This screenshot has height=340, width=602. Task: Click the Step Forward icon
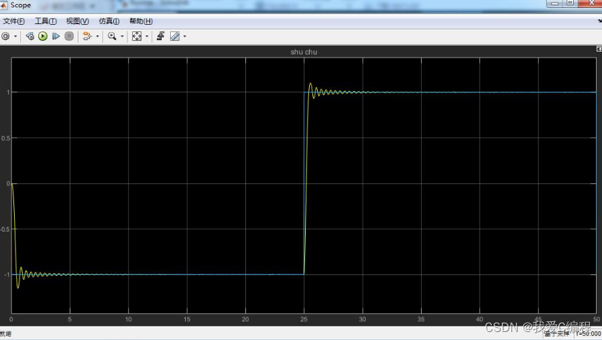coord(56,36)
